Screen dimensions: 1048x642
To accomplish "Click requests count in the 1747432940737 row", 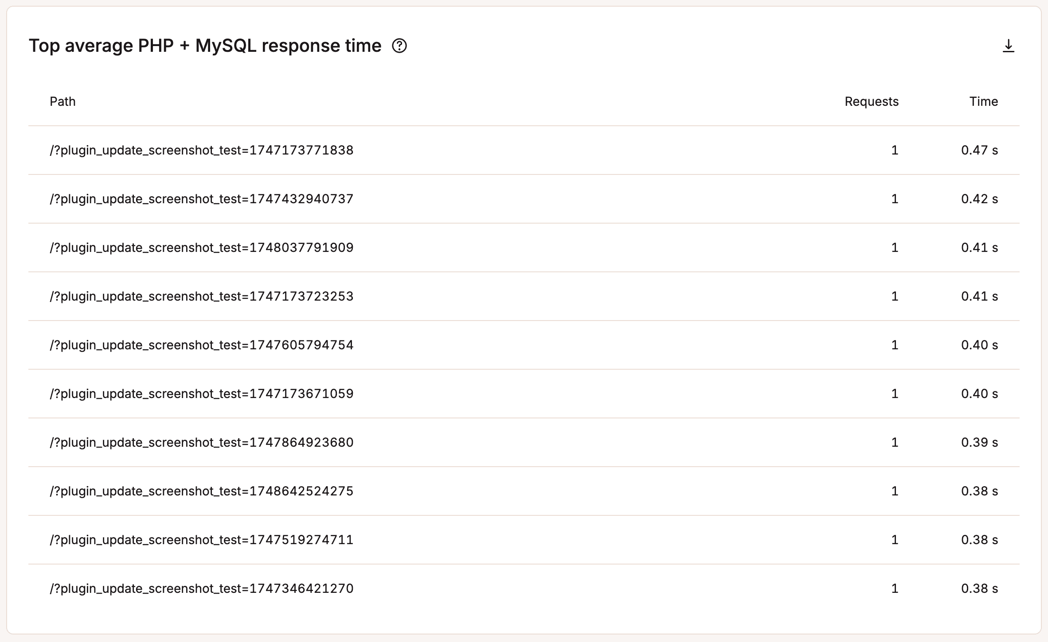I will pos(895,199).
